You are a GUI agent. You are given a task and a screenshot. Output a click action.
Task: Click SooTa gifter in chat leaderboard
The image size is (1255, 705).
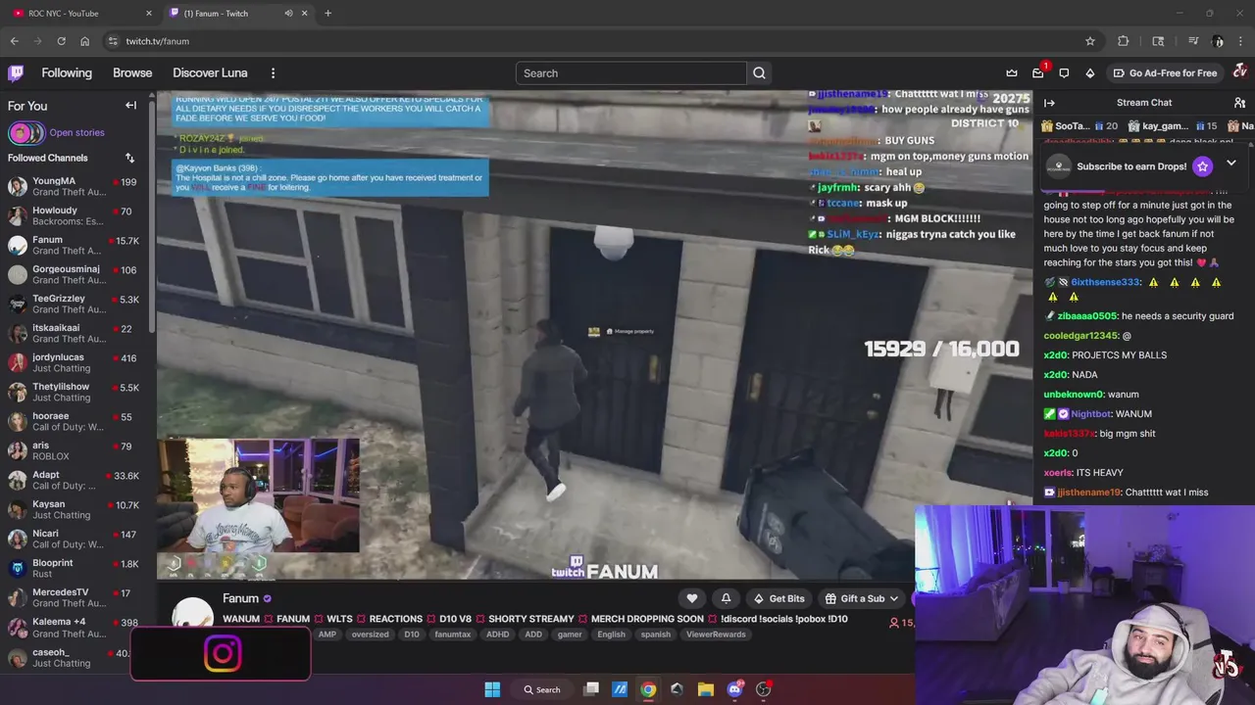tap(1079, 126)
